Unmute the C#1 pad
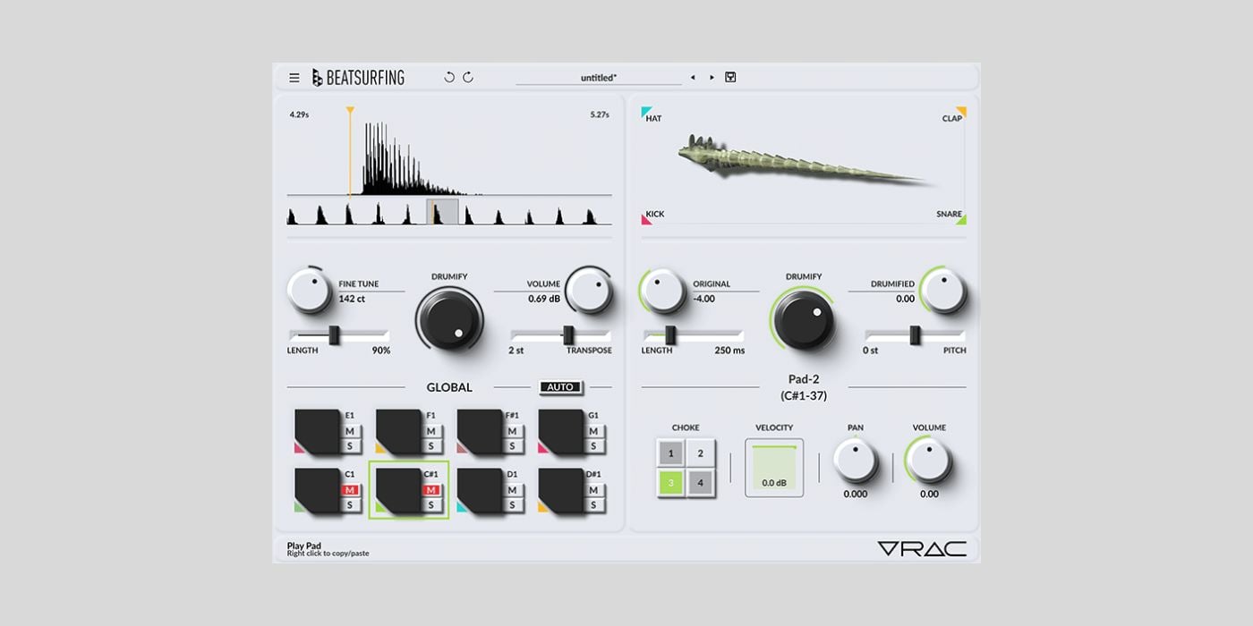Image resolution: width=1253 pixels, height=626 pixels. 432,490
